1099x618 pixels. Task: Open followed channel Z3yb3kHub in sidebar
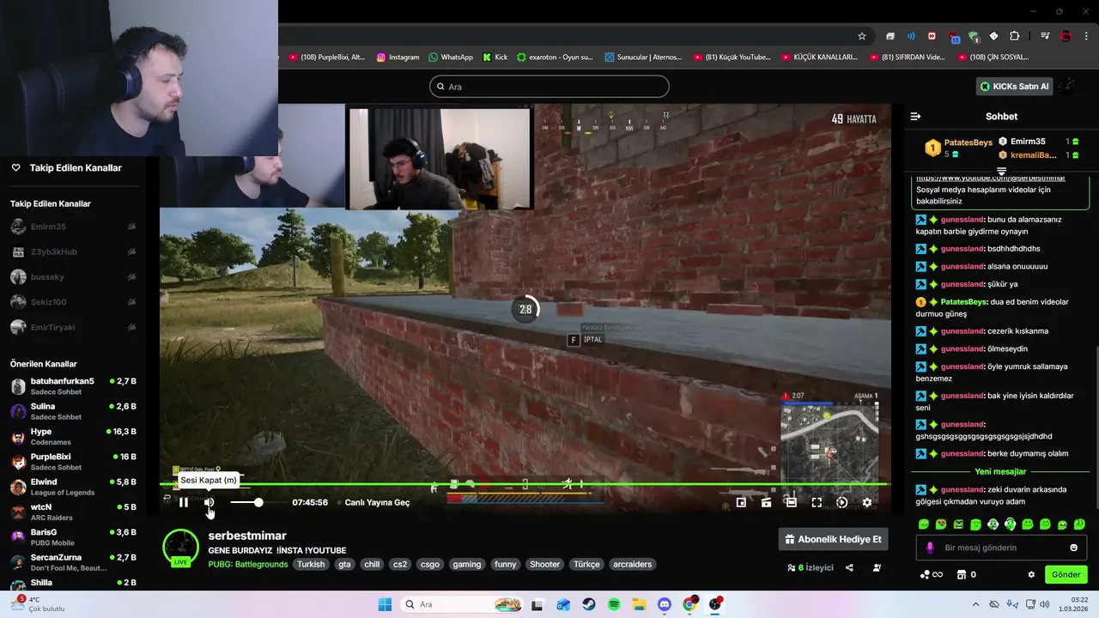(x=73, y=251)
